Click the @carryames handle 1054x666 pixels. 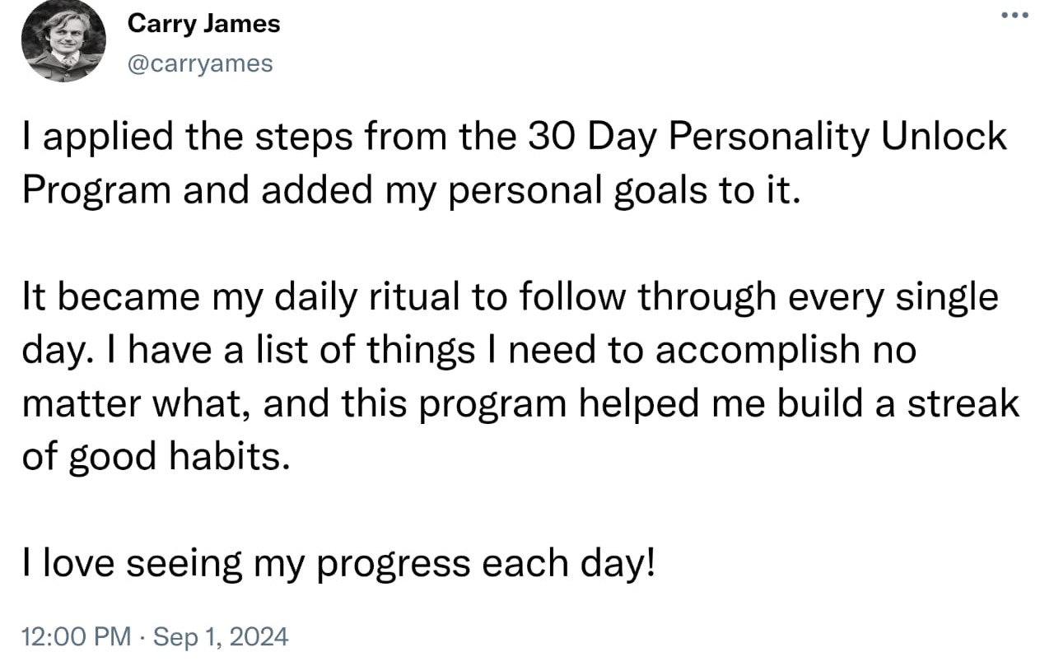(x=199, y=63)
